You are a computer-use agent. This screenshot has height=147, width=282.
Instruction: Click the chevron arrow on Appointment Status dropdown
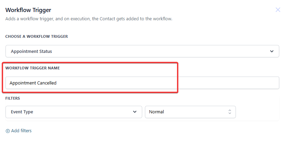272,52
